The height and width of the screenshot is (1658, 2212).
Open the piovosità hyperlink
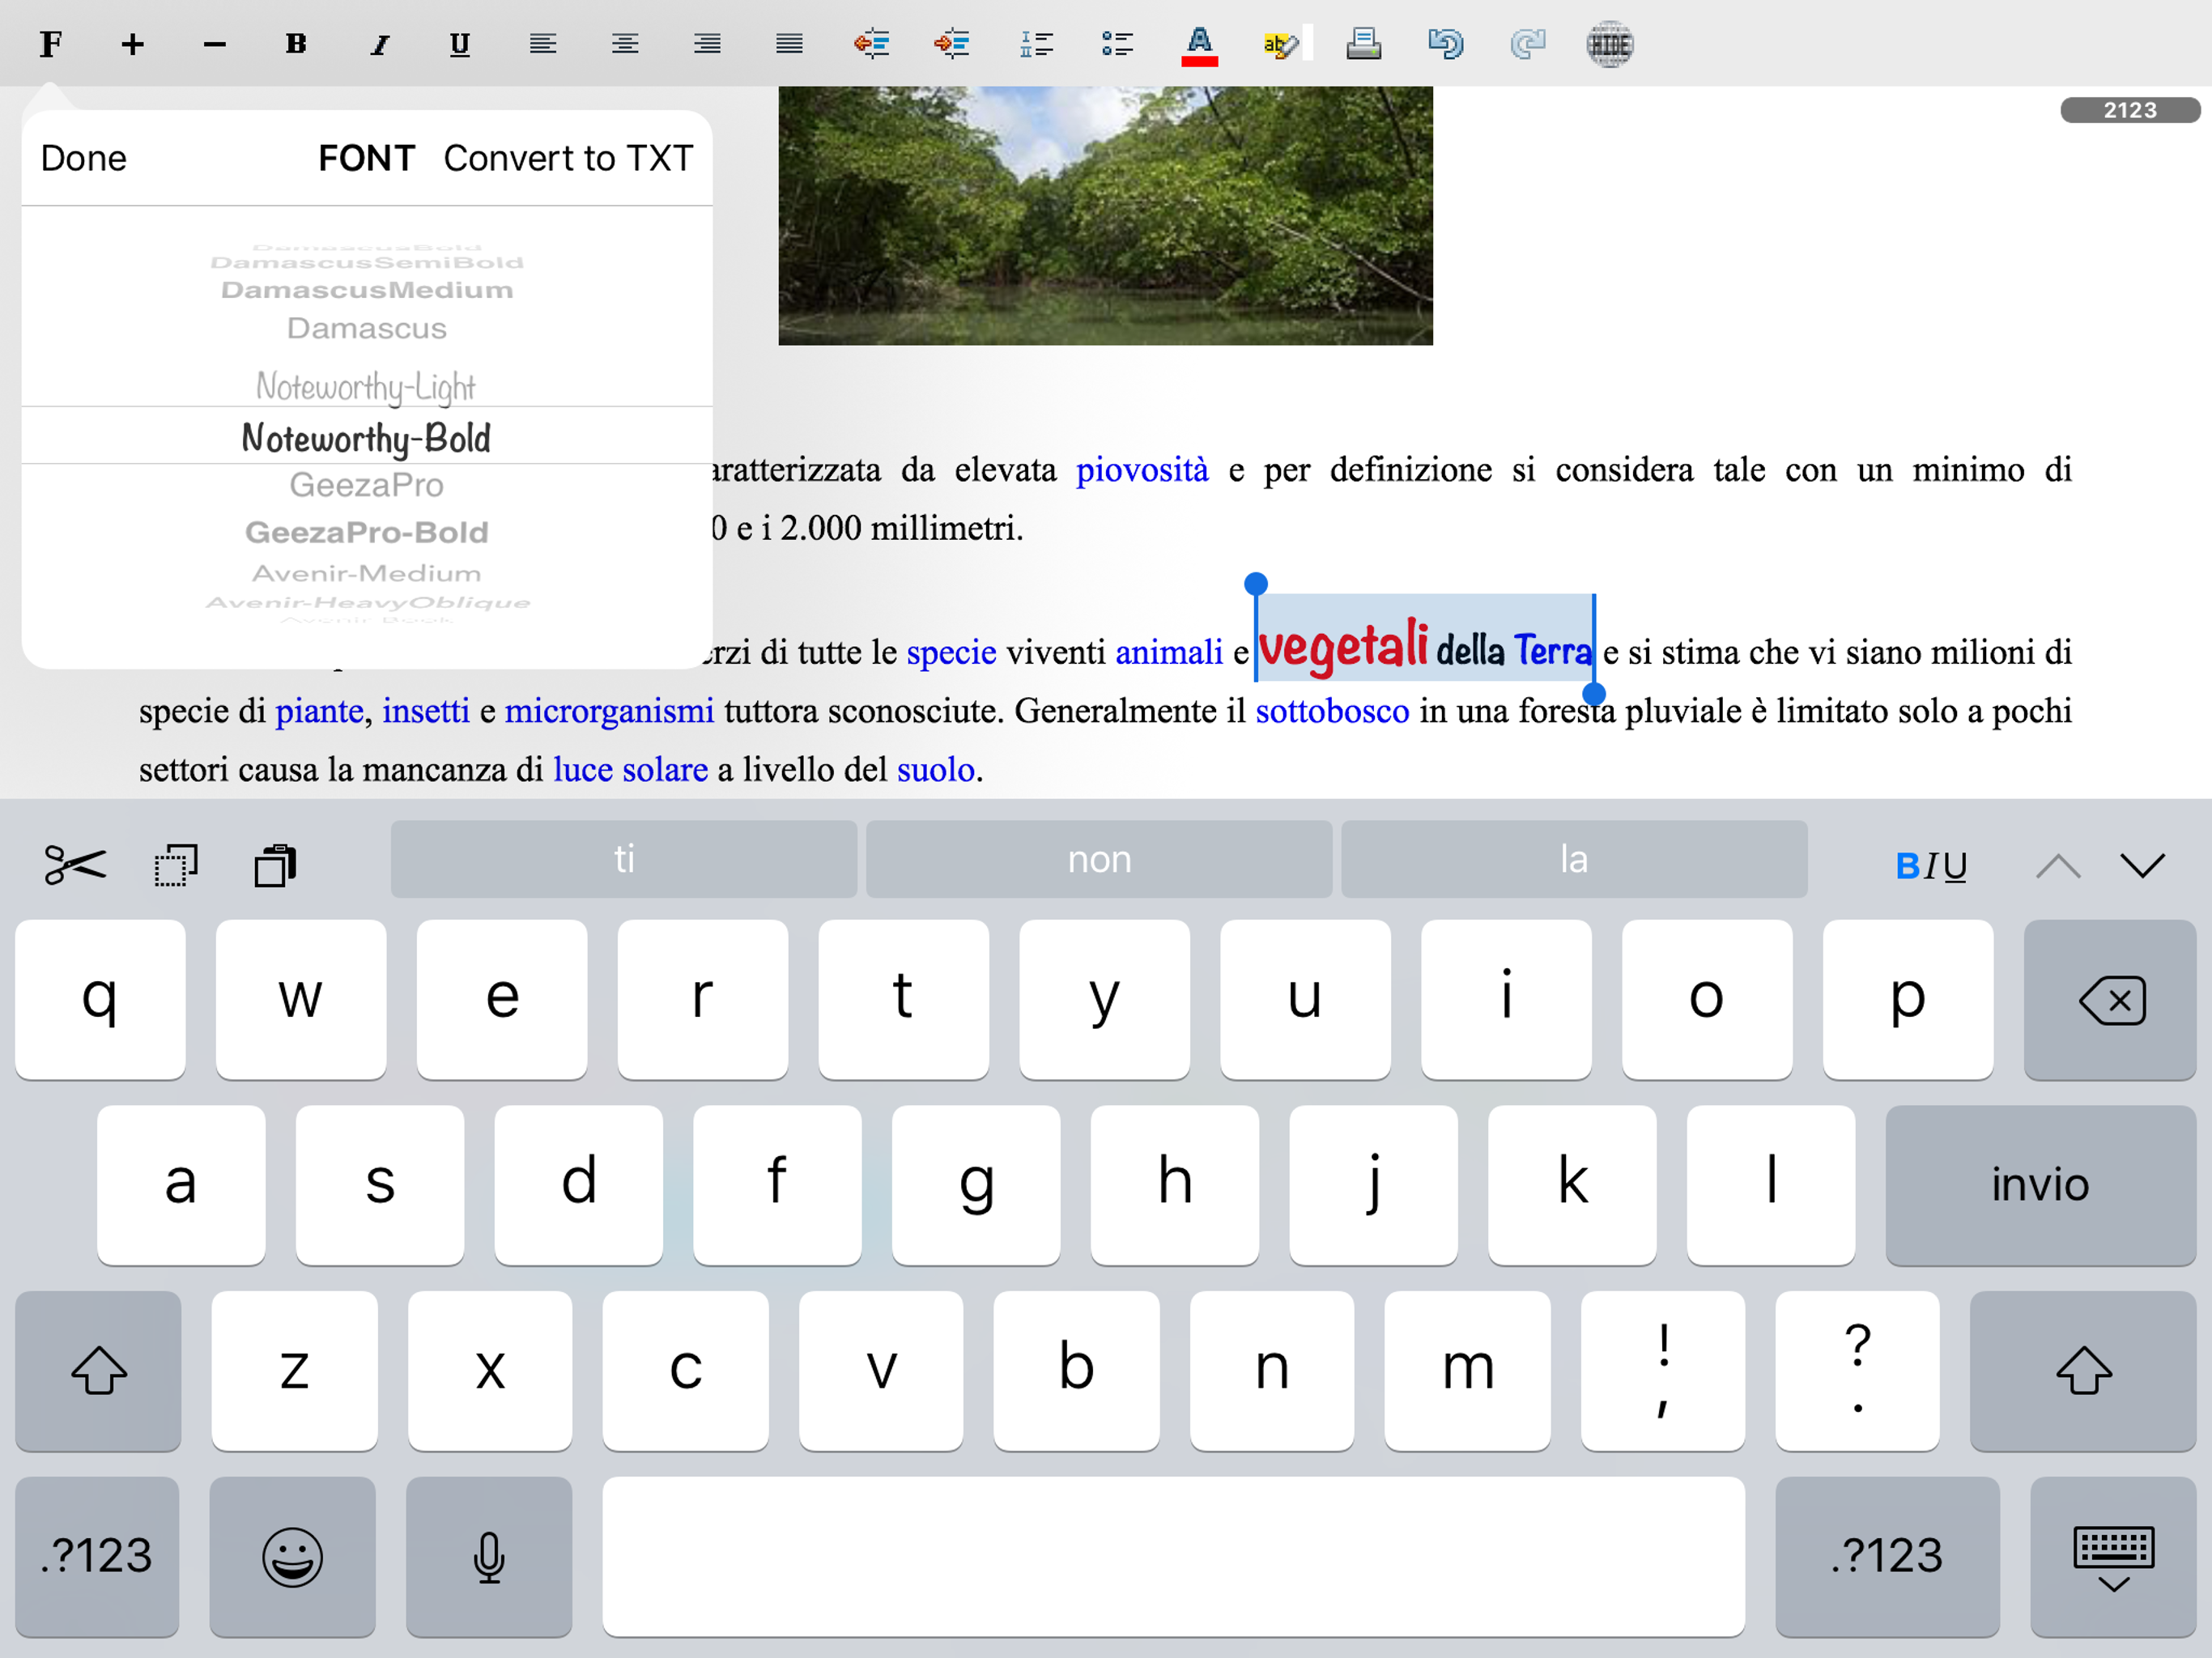pos(1142,469)
